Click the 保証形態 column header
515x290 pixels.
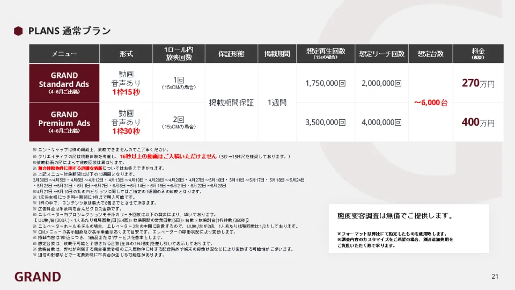(231, 54)
